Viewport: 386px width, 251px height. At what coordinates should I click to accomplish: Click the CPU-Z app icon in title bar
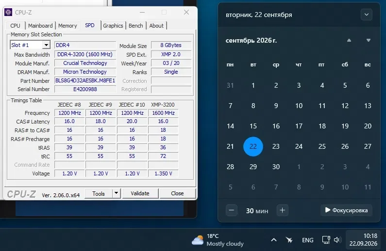click(x=8, y=12)
